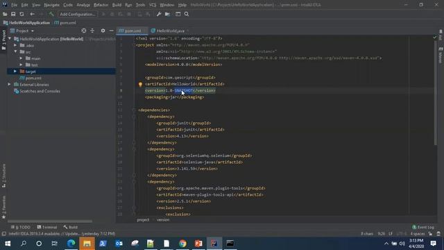This screenshot has width=444, height=250.
Task: Open File Explorer from taskbar
Action: click(87, 244)
